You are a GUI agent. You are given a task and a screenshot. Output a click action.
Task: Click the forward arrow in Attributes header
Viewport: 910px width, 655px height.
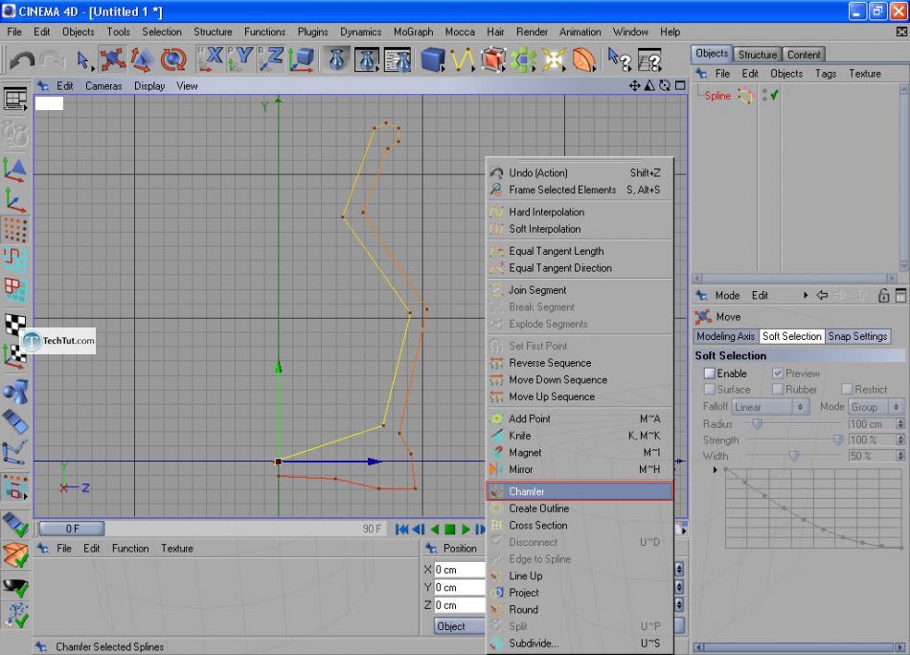839,295
